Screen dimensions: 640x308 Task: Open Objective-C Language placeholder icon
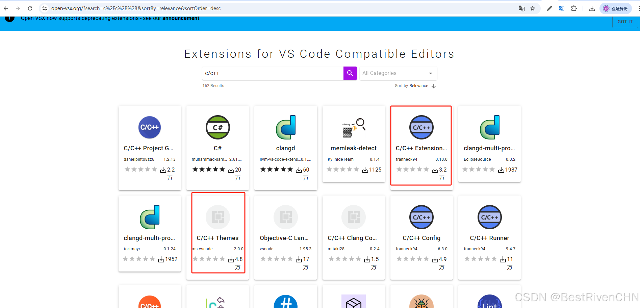[x=286, y=217]
